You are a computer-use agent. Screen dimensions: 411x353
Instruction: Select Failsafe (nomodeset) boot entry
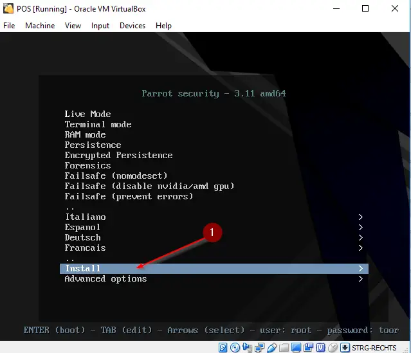(x=116, y=176)
